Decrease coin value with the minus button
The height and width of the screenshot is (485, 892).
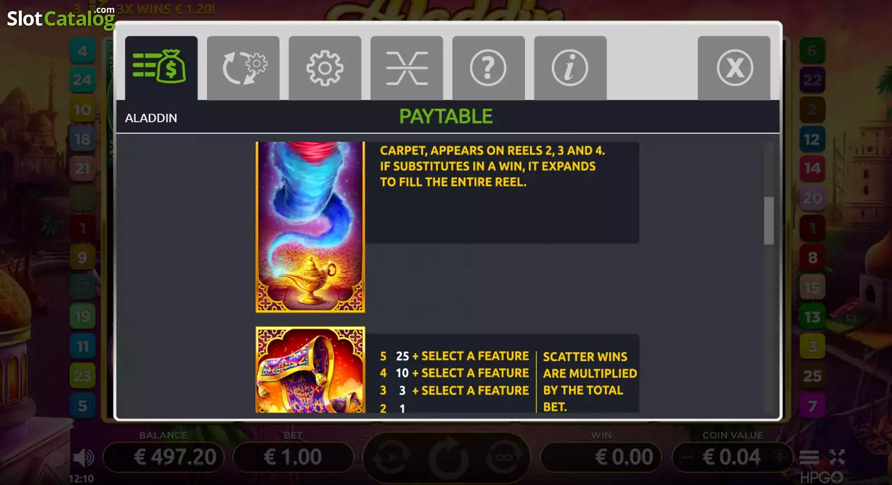pos(688,458)
